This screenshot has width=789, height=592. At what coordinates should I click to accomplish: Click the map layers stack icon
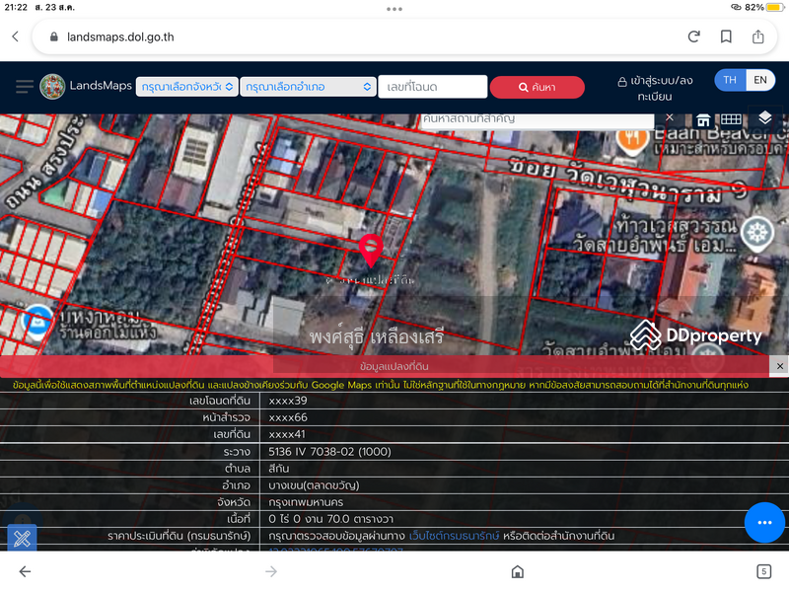click(x=765, y=118)
